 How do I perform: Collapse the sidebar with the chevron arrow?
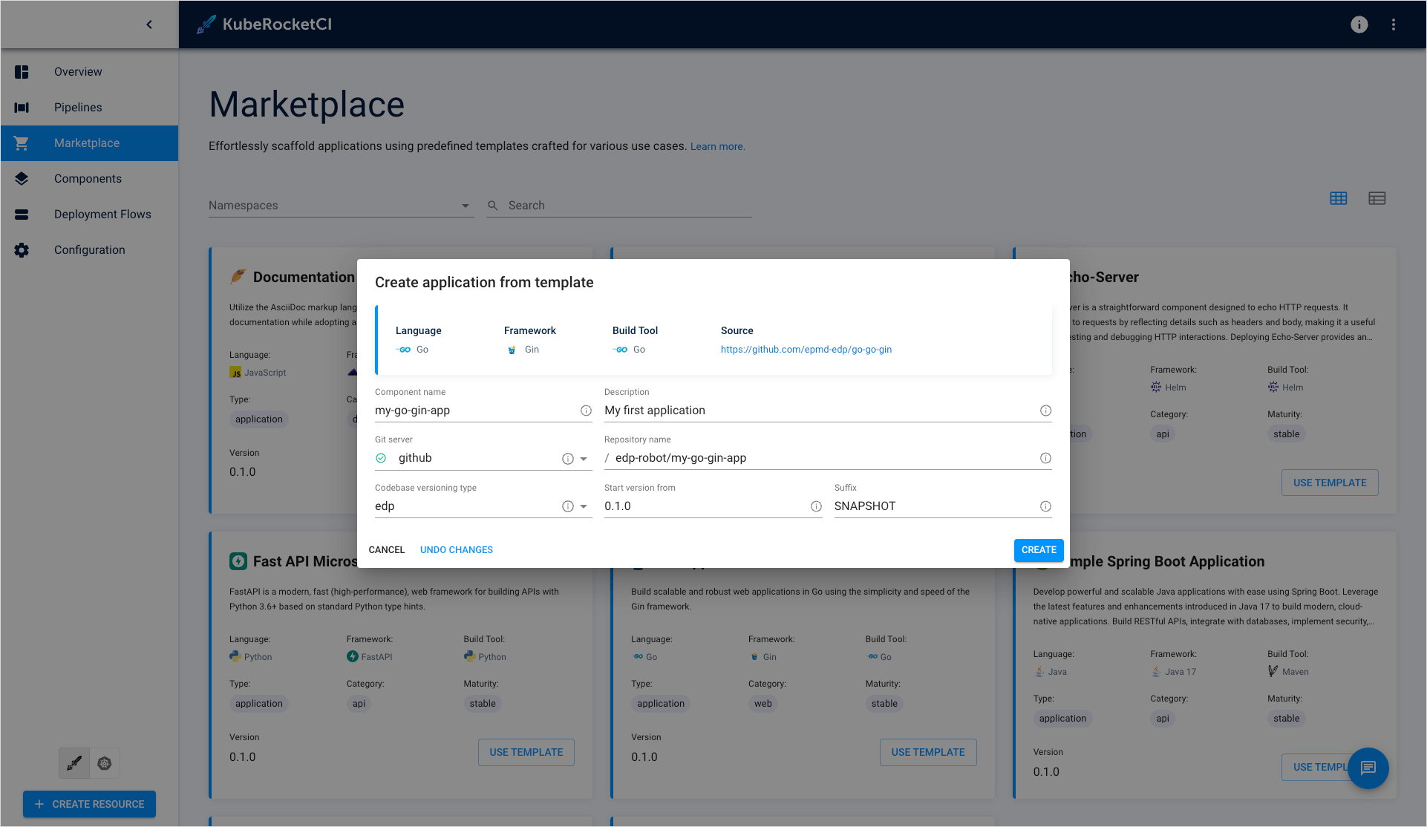(x=149, y=24)
